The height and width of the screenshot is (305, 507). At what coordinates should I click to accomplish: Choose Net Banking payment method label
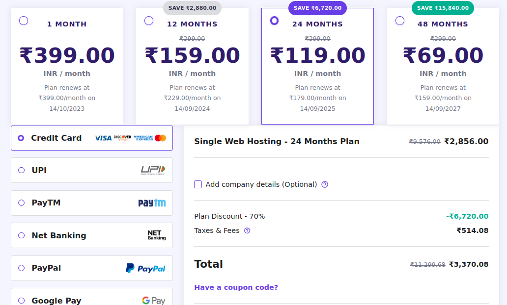(x=58, y=235)
